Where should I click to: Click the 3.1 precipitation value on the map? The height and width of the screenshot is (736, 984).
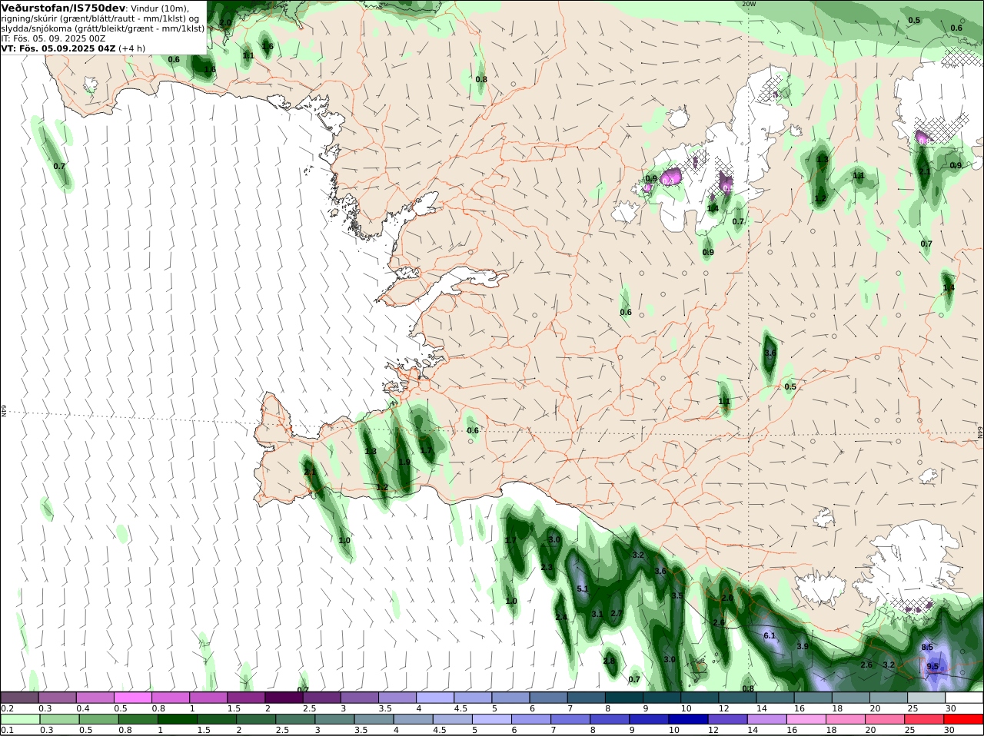[x=597, y=615]
